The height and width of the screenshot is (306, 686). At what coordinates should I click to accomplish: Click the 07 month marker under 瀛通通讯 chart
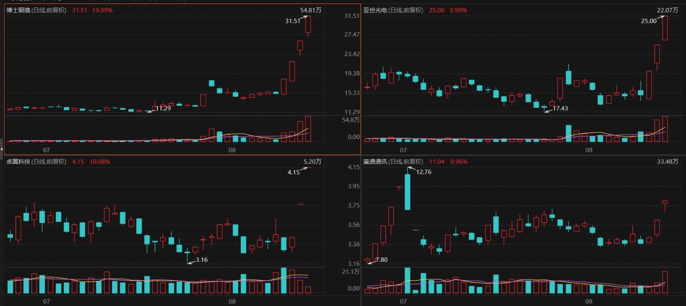(403, 301)
